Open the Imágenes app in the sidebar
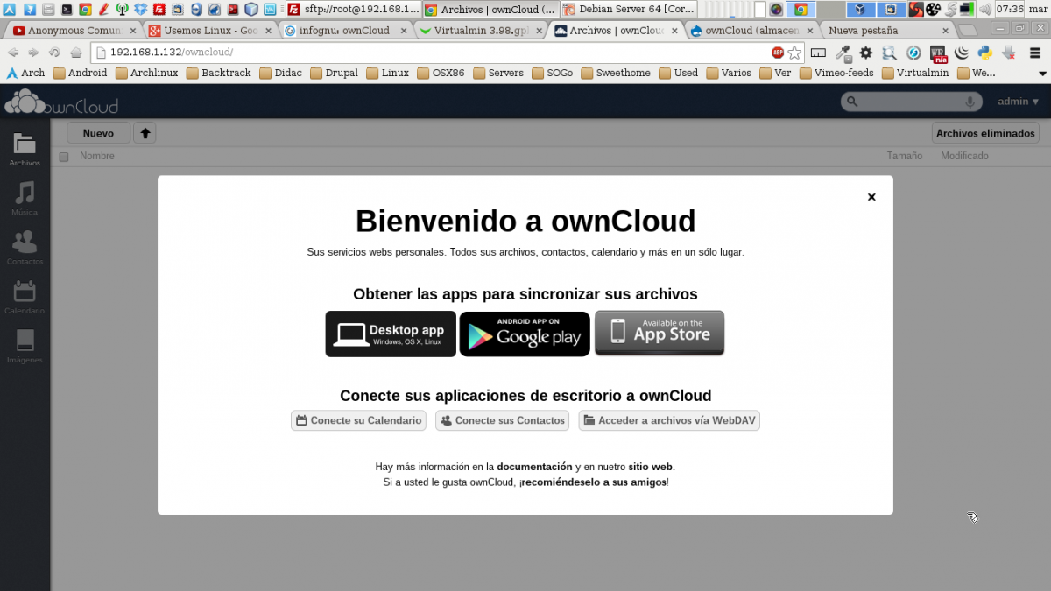1051x591 pixels. click(25, 344)
